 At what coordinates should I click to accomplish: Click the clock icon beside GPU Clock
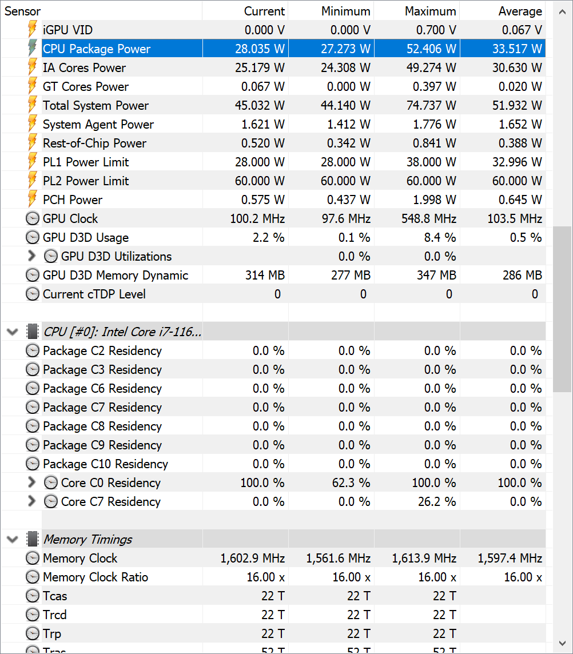click(x=33, y=218)
